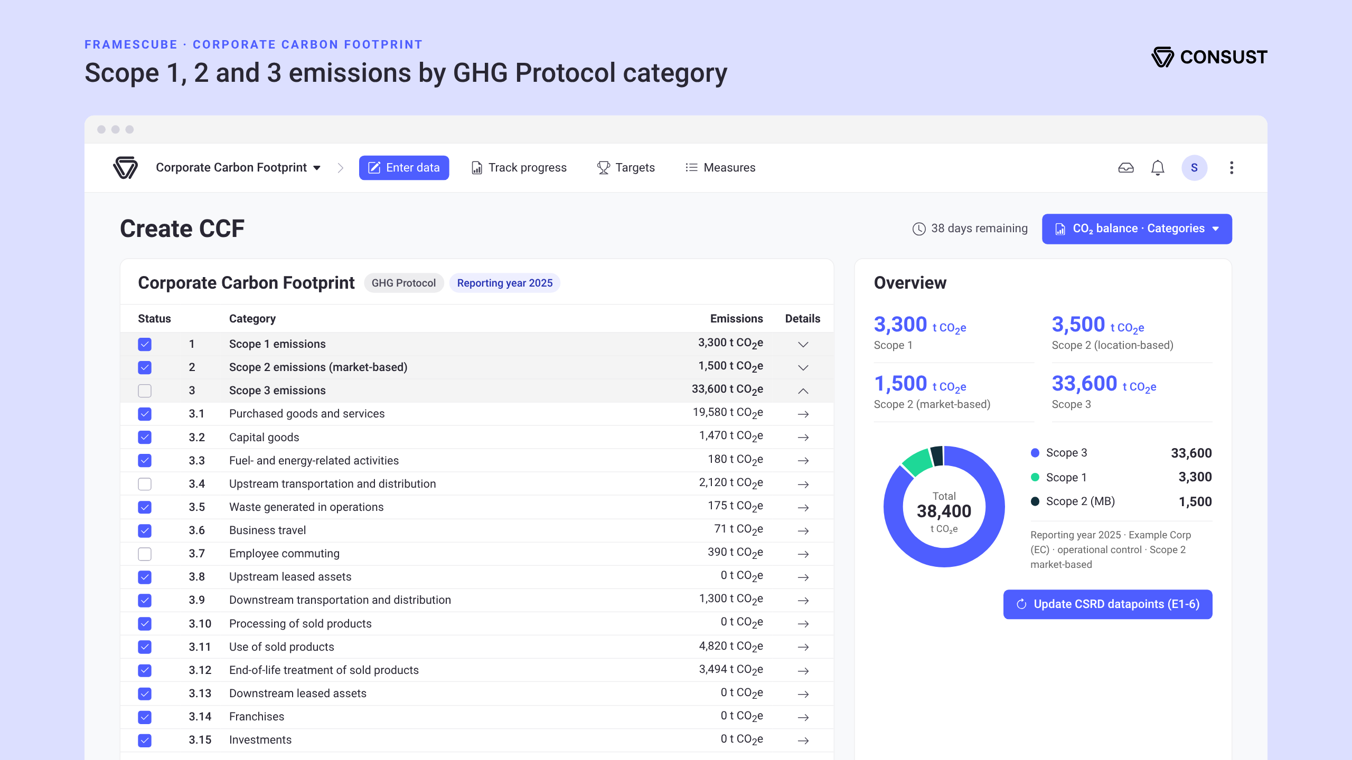Screen dimensions: 1352x760
Task: Click the clock icon beside days remaining
Action: point(919,229)
